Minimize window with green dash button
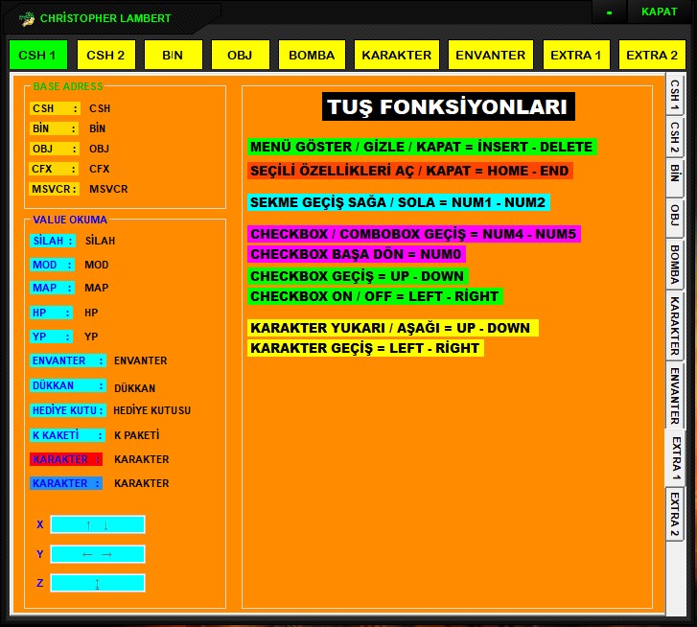 click(x=610, y=12)
